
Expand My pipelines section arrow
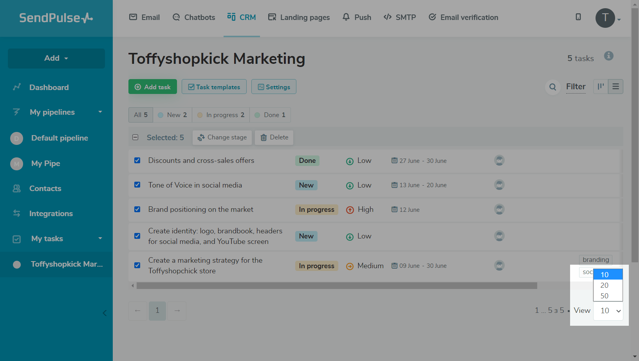point(100,112)
